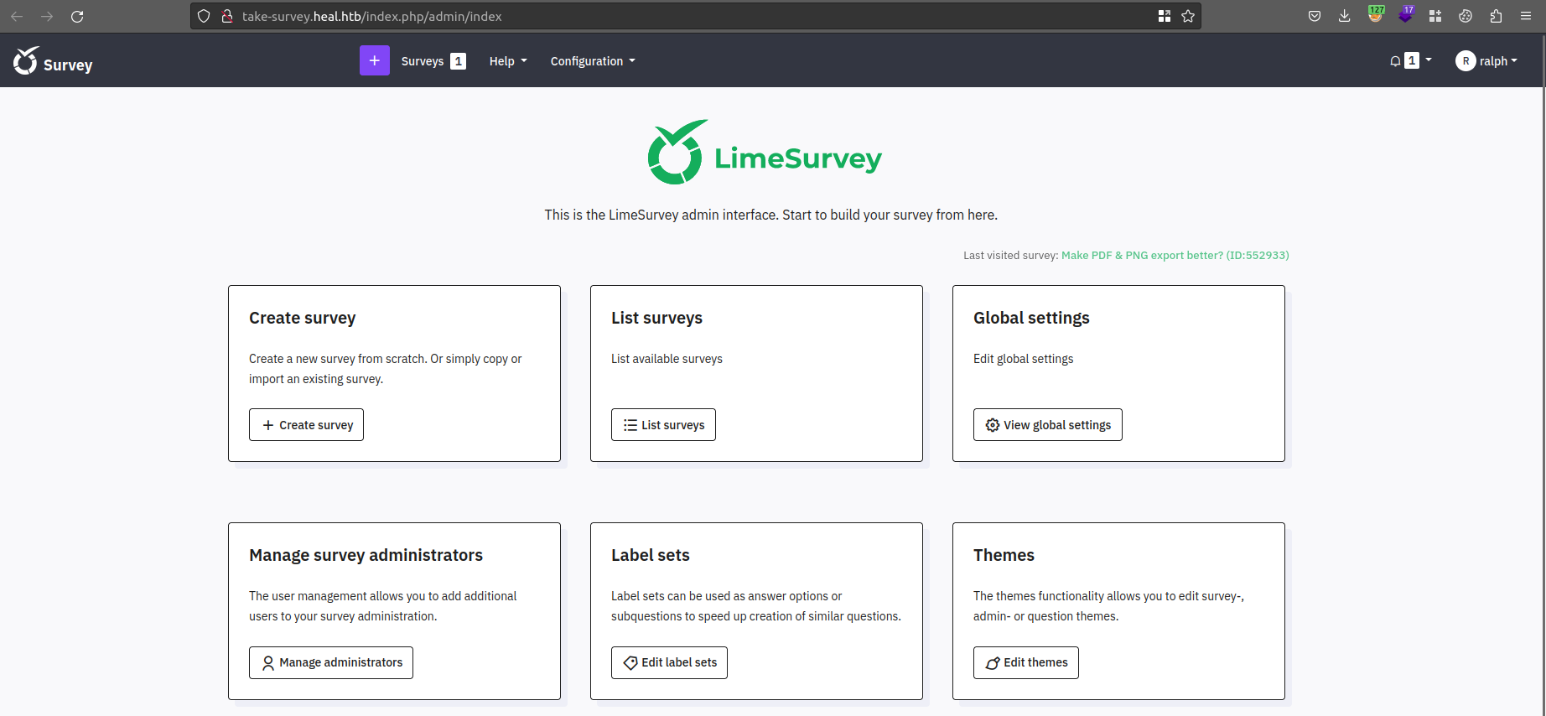This screenshot has width=1546, height=716.
Task: Click the purple plus create button
Action: pyautogui.click(x=375, y=60)
